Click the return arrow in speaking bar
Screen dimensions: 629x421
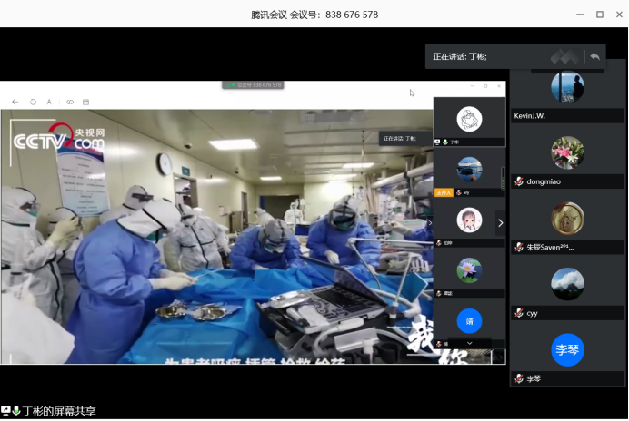click(594, 56)
